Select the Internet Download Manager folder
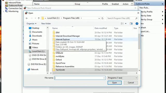This screenshot has height=93, width=166. pyautogui.click(x=68, y=36)
